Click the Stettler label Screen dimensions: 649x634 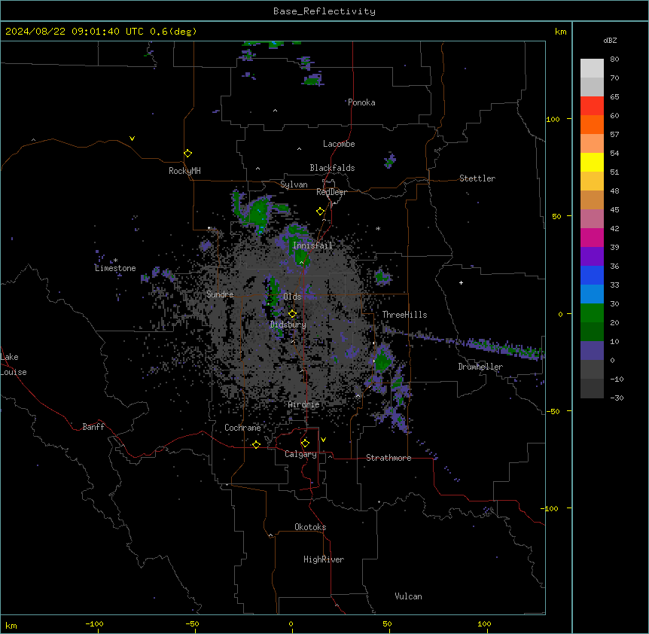tap(477, 178)
